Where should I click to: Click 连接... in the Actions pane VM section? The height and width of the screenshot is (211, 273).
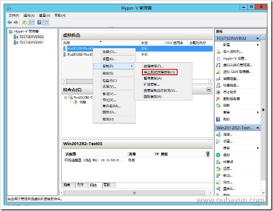click(228, 134)
